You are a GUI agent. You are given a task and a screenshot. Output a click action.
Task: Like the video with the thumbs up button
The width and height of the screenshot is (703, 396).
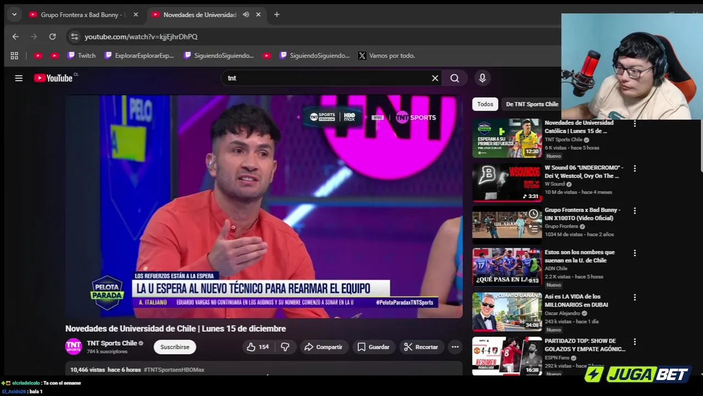257,347
